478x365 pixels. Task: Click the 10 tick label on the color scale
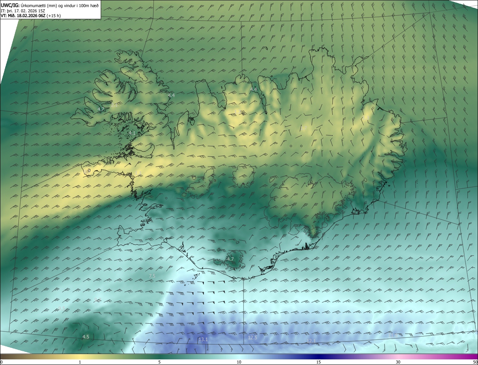tap(239, 362)
